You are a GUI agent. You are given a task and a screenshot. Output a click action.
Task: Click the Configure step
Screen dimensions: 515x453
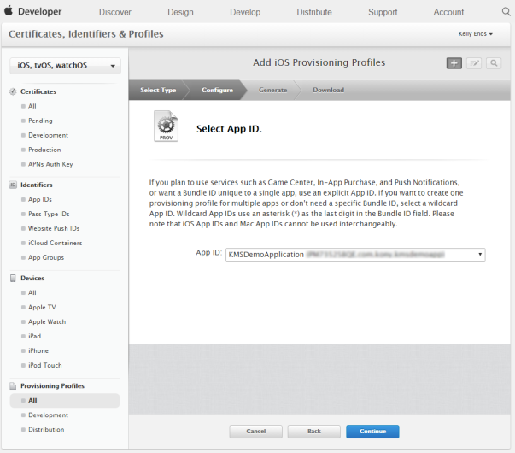coord(218,90)
